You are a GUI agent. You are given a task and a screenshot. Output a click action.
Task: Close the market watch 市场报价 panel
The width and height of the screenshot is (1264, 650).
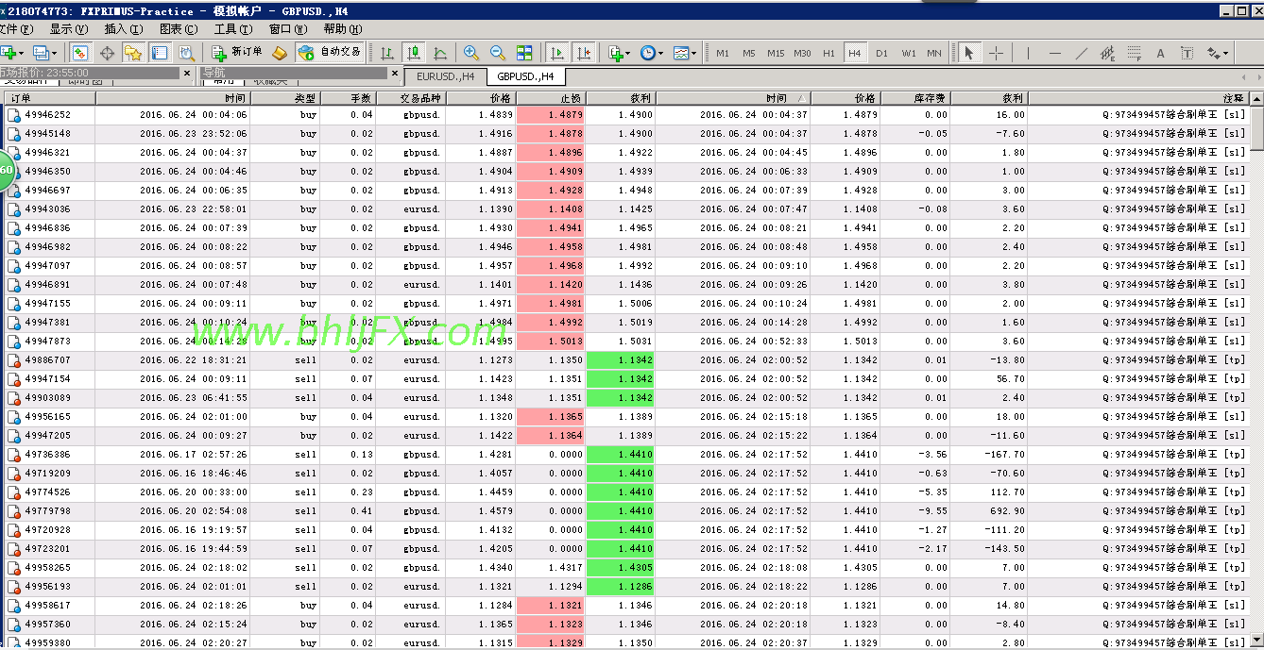click(x=188, y=73)
